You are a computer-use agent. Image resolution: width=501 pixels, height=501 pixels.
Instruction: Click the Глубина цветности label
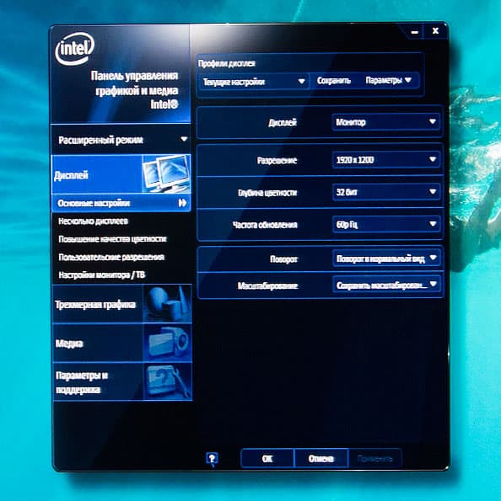(267, 193)
